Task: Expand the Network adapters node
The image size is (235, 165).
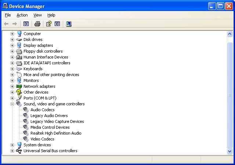Action: tap(12, 86)
